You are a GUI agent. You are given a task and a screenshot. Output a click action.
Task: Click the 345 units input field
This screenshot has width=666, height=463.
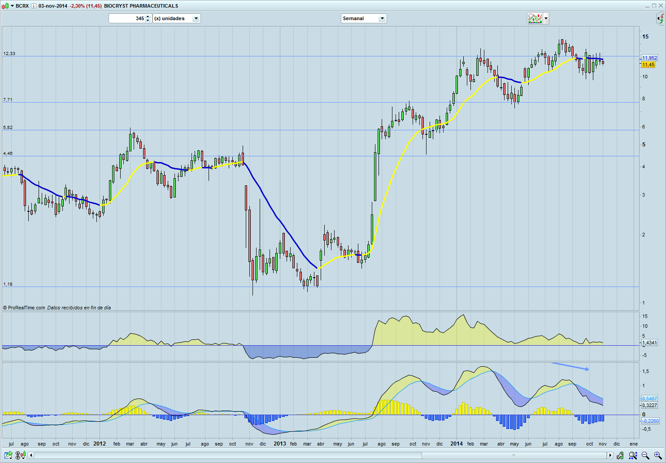[x=127, y=18]
